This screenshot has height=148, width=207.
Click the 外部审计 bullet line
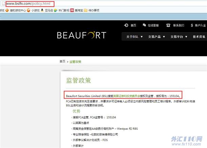click(x=78, y=146)
